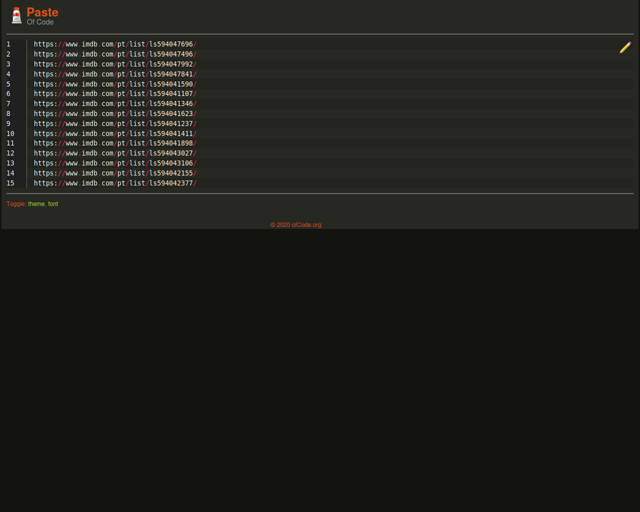This screenshot has height=512, width=640.
Task: Click line number 1 in the gutter
Action: click(8, 44)
